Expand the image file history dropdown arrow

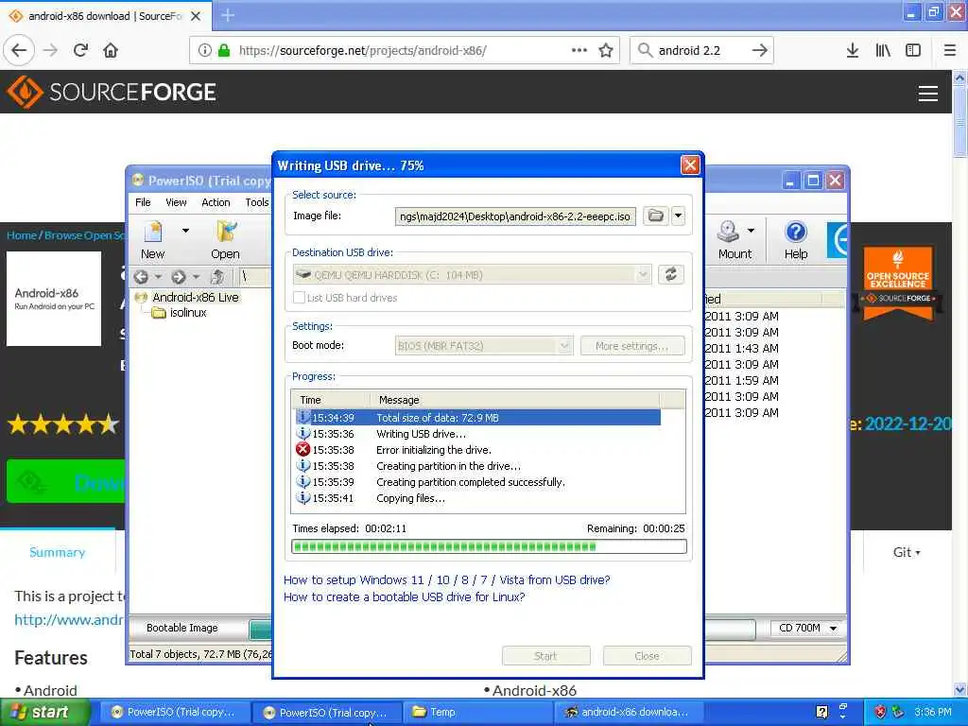click(x=678, y=216)
